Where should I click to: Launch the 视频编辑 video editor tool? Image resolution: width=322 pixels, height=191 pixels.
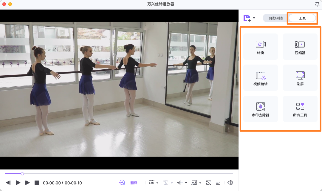coord(260,78)
